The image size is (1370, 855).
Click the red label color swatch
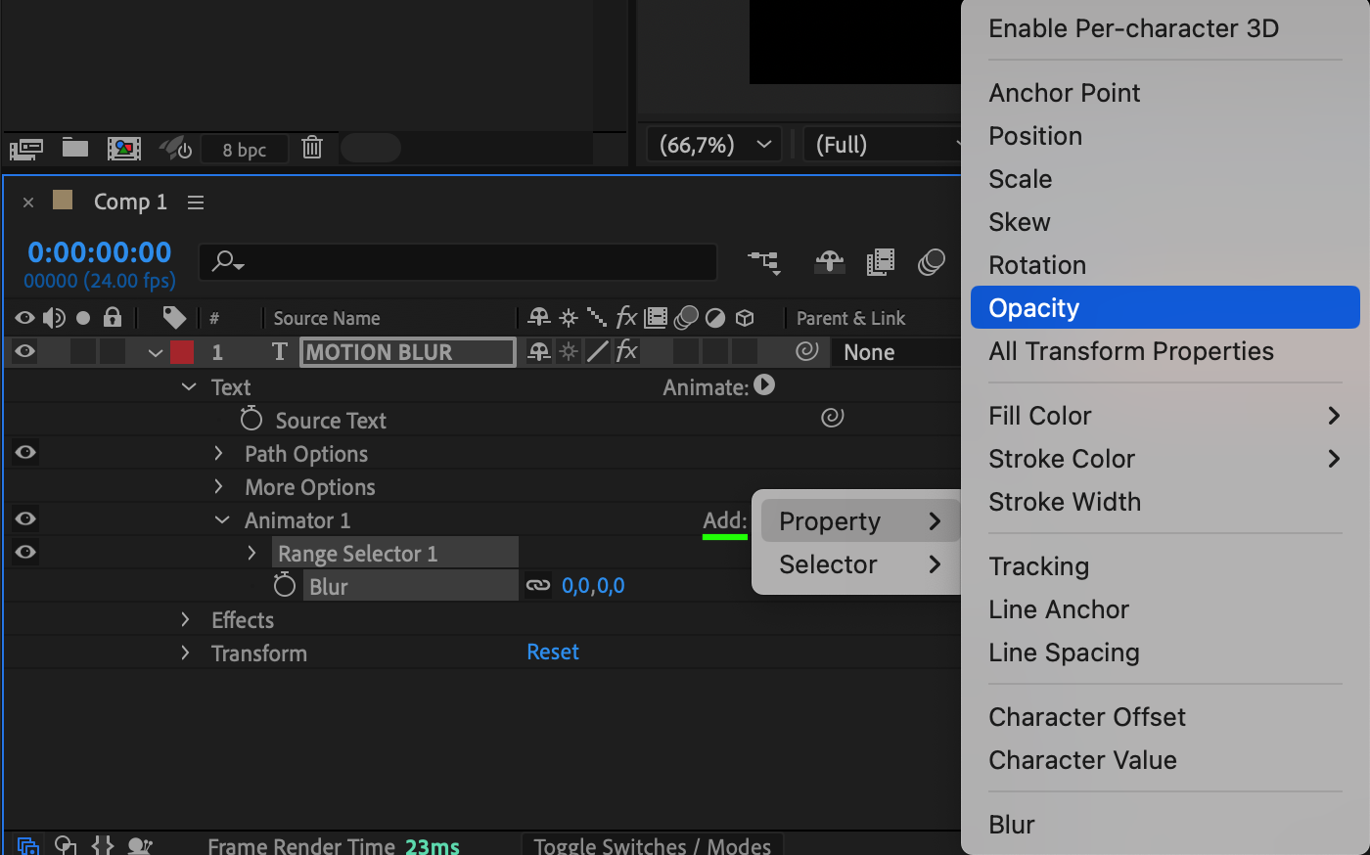182,352
